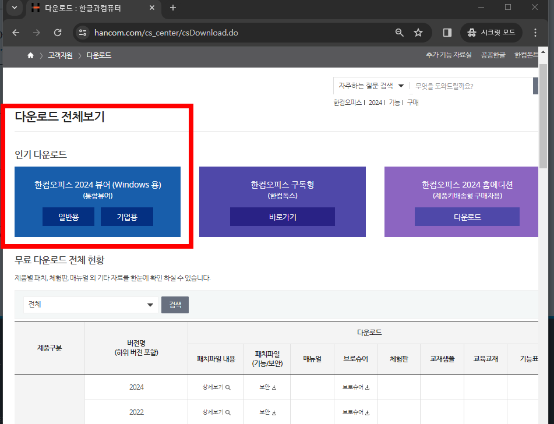
Task: Open the Chrome three-dot menu
Action: (534, 33)
